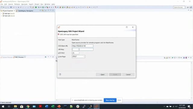
Task: Expand the test-sdk project node
Action: tap(1, 16)
